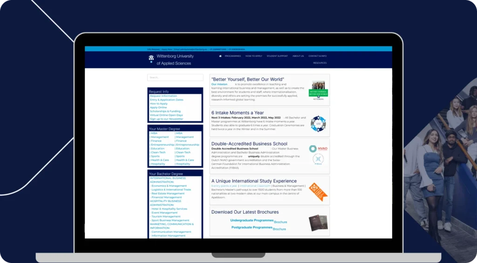Click the FIBAA accreditation seal
This screenshot has width=477, height=263.
318,159
